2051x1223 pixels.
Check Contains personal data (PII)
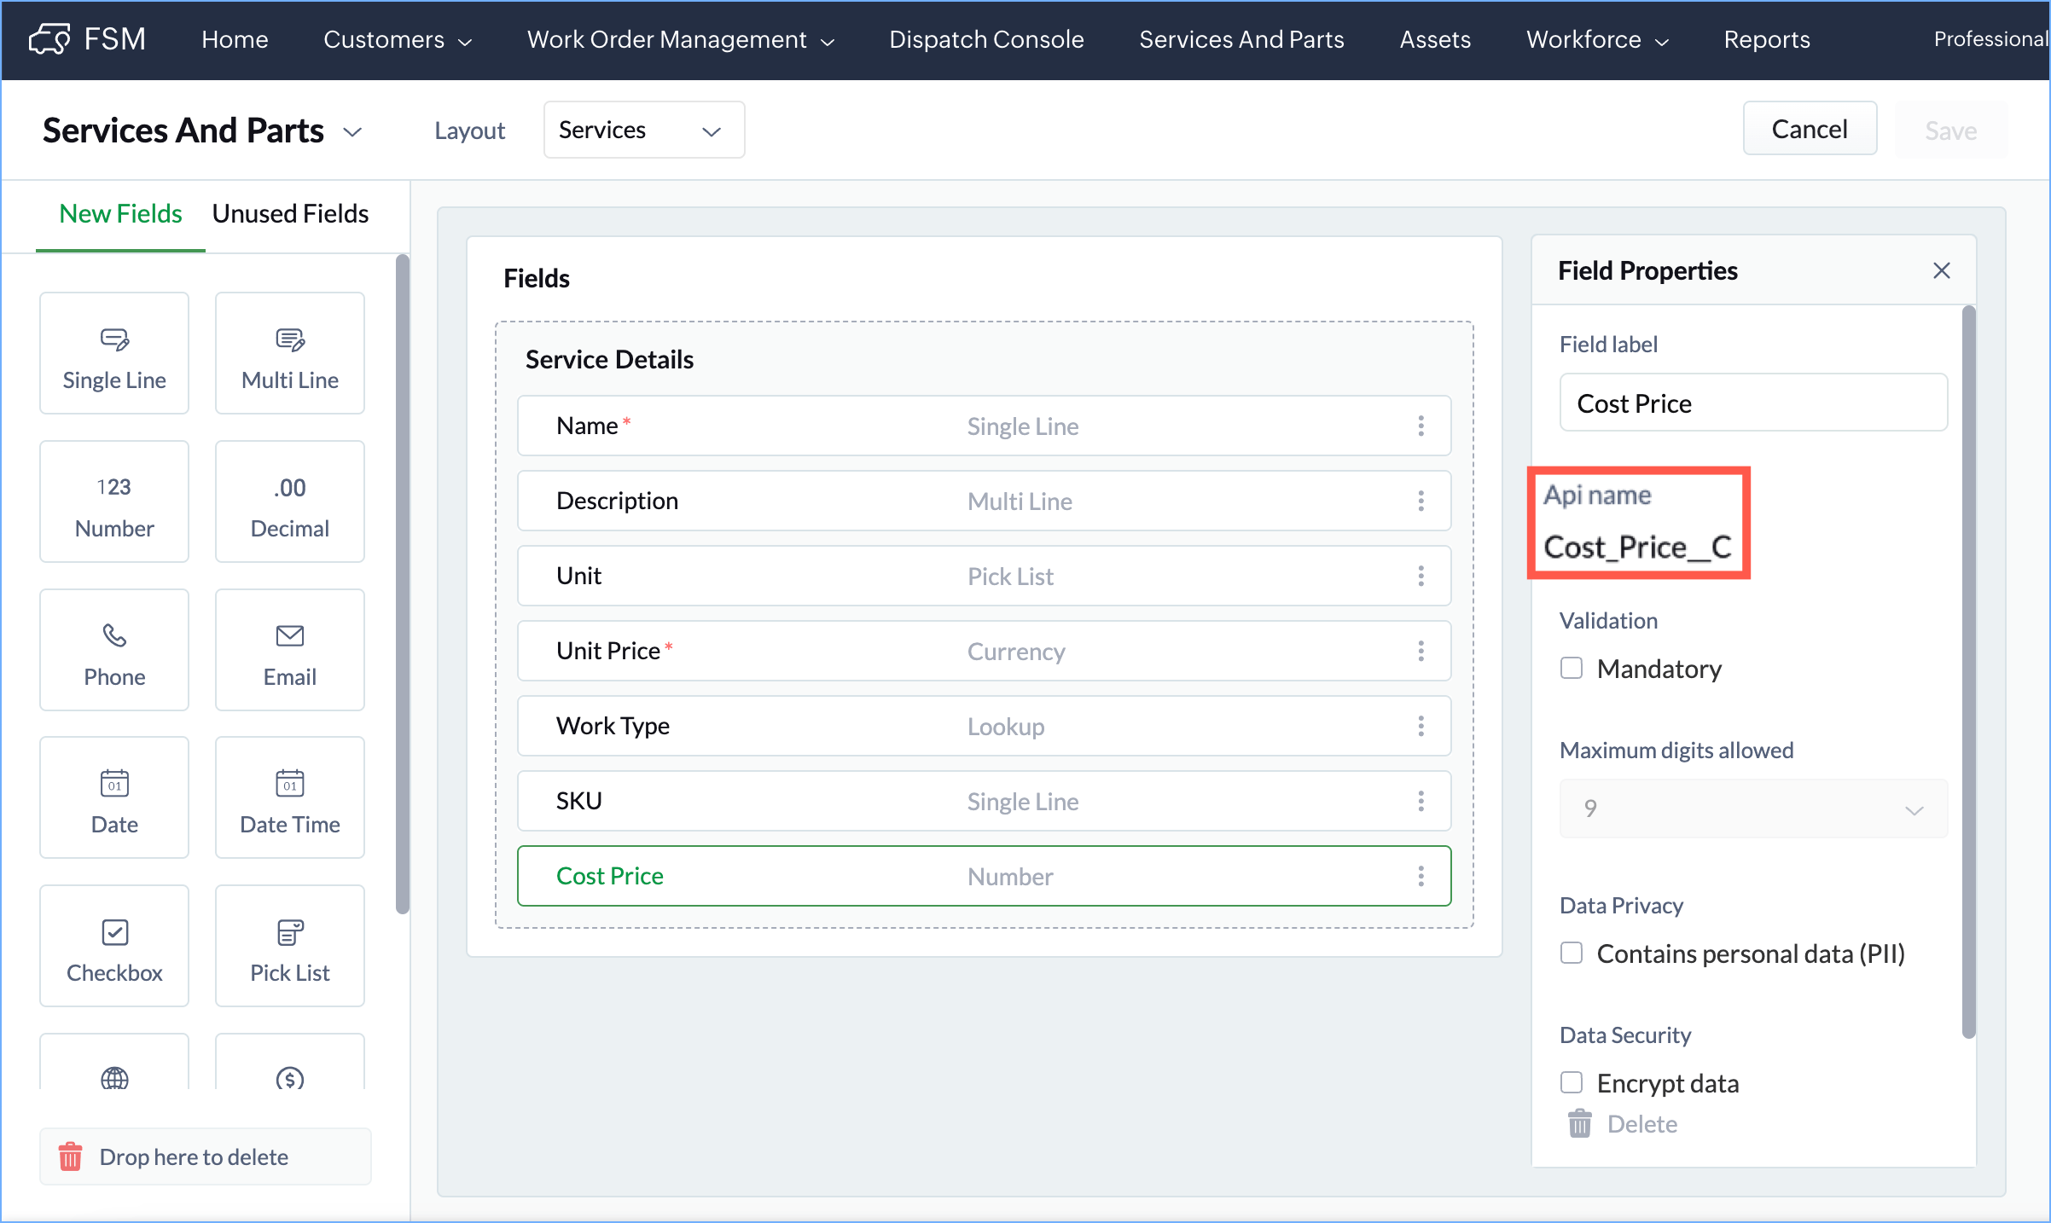[1572, 953]
